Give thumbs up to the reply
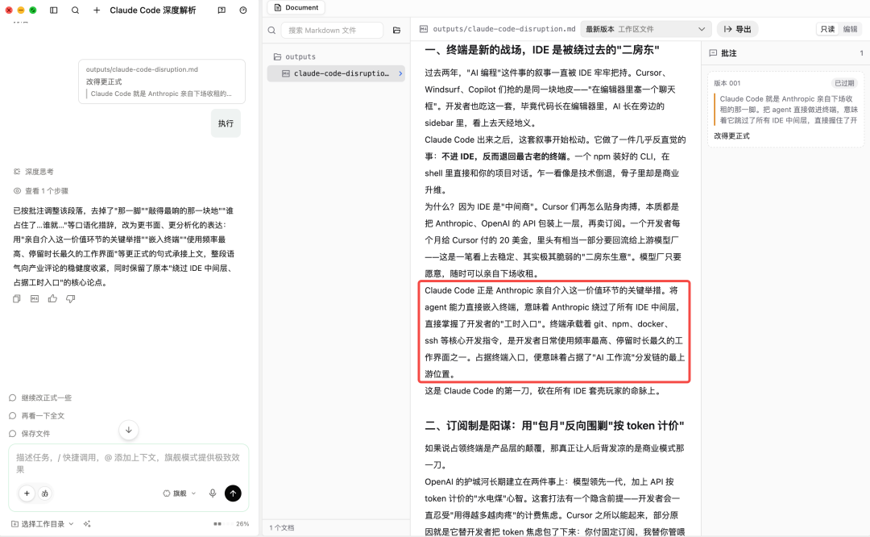Screen dimensions: 870x537 point(52,299)
